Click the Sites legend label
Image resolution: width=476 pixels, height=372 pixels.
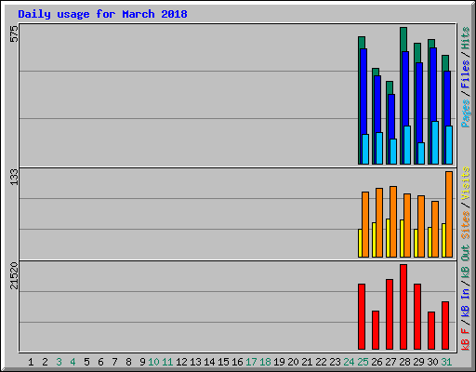[x=466, y=225]
